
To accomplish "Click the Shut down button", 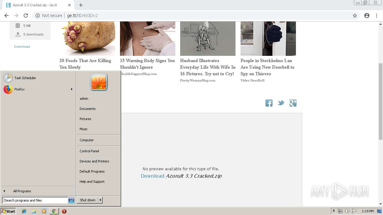I will (x=88, y=200).
